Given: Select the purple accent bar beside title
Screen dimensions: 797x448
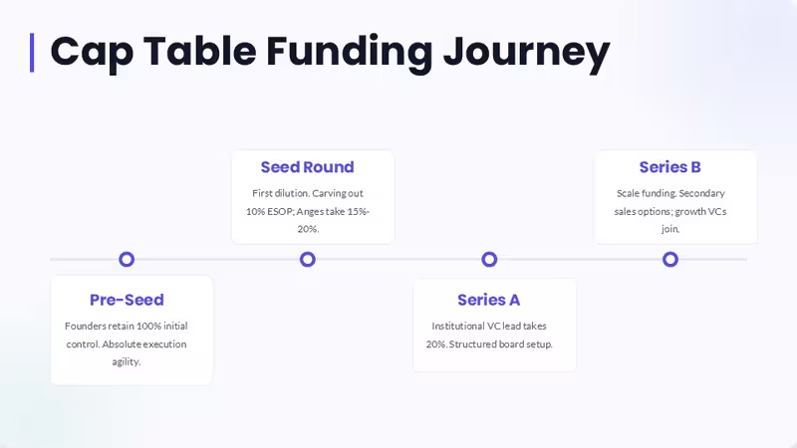Looking at the screenshot, I should click(32, 53).
